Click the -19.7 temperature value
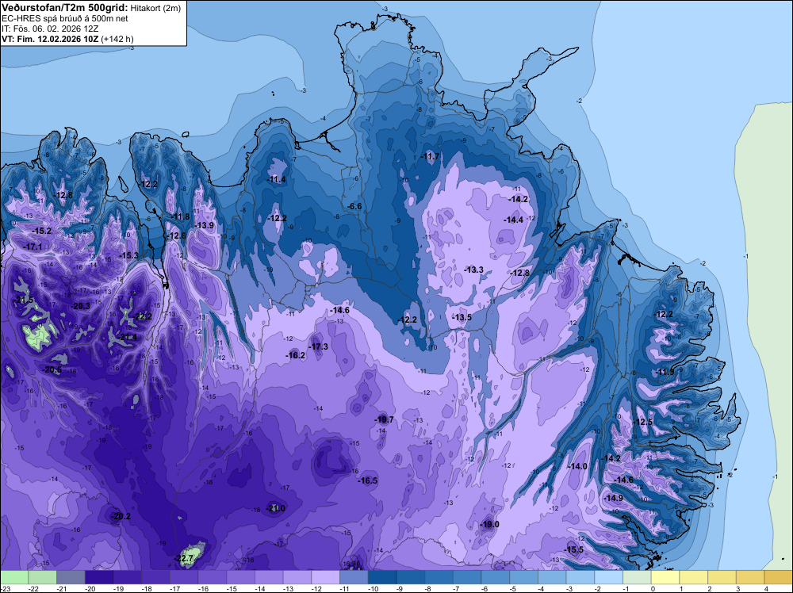Image resolution: width=793 pixels, height=593 pixels. click(384, 419)
